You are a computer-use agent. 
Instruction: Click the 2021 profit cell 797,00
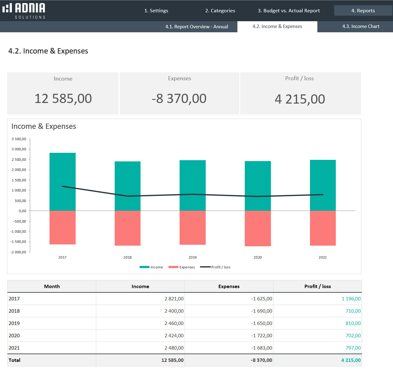click(x=353, y=348)
